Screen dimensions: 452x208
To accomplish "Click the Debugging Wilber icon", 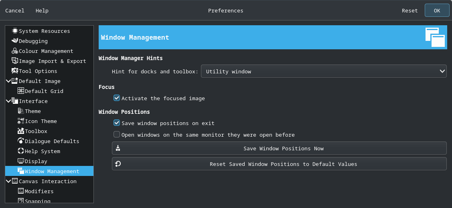I will point(15,41).
